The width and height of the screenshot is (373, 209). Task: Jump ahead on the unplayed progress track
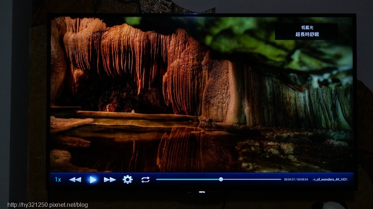pos(252,179)
